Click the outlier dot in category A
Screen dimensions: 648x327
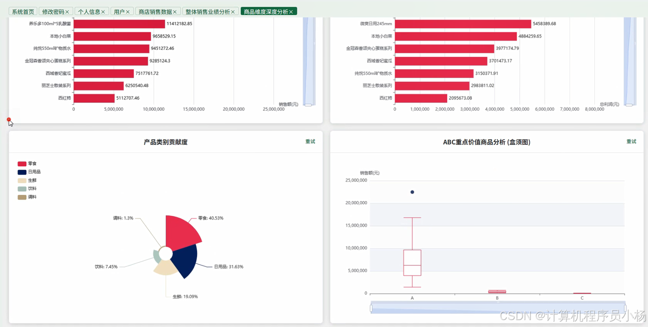click(412, 192)
